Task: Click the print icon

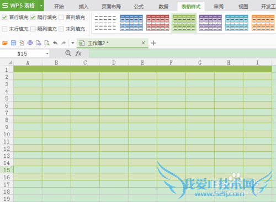Action: tap(30, 43)
